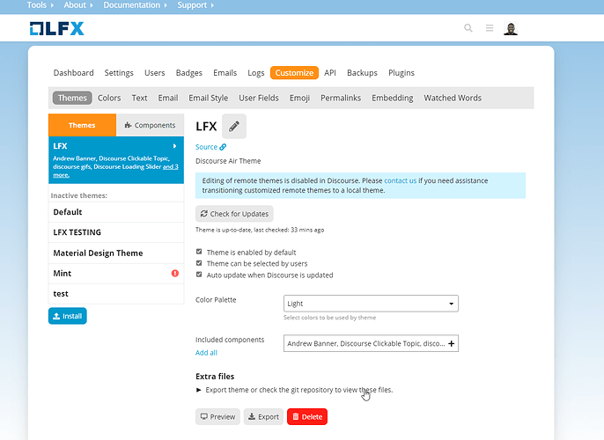Open the Included components selector
This screenshot has height=440, width=604.
click(x=371, y=343)
